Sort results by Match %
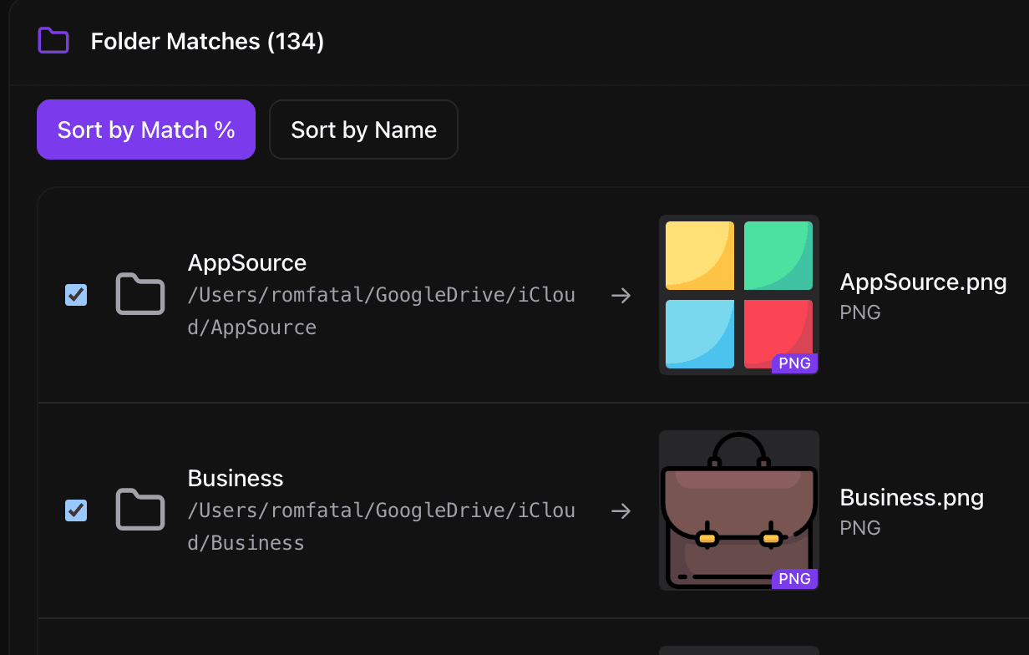 coord(146,129)
